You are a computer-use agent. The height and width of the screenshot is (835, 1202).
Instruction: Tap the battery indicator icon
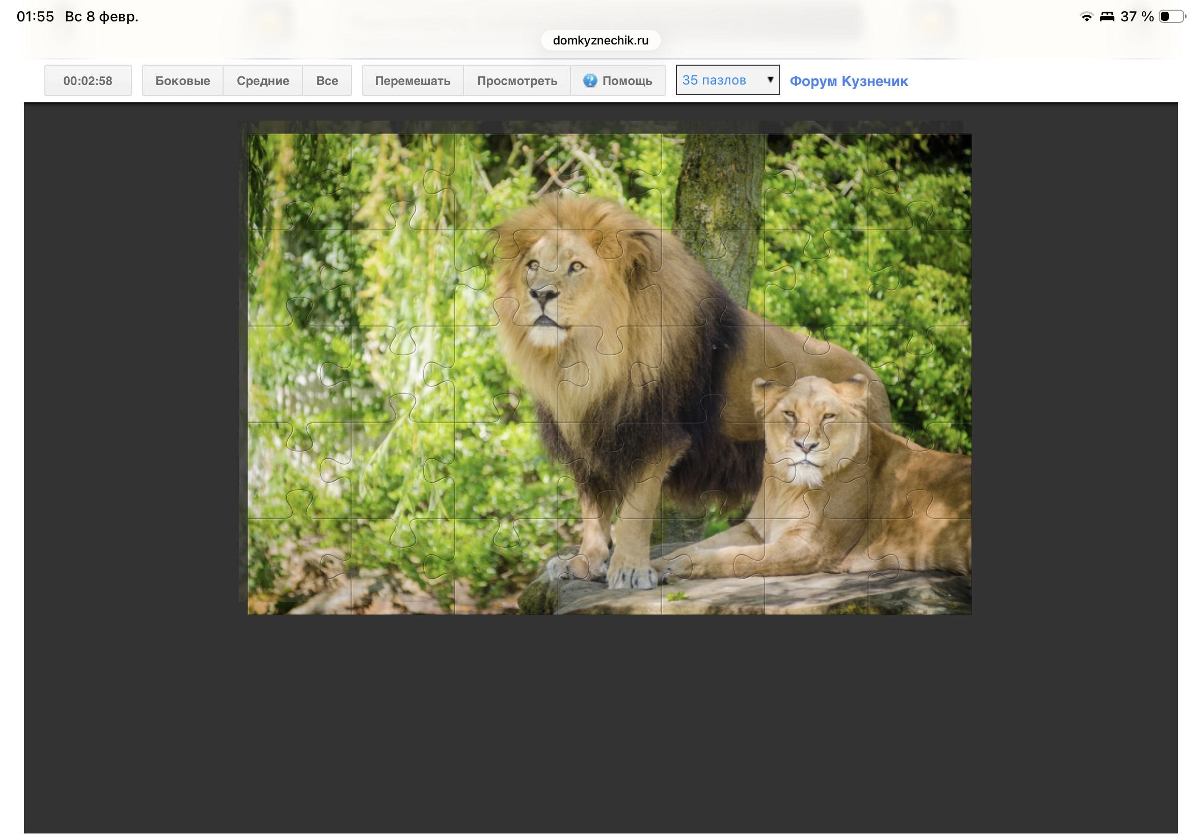point(1171,17)
